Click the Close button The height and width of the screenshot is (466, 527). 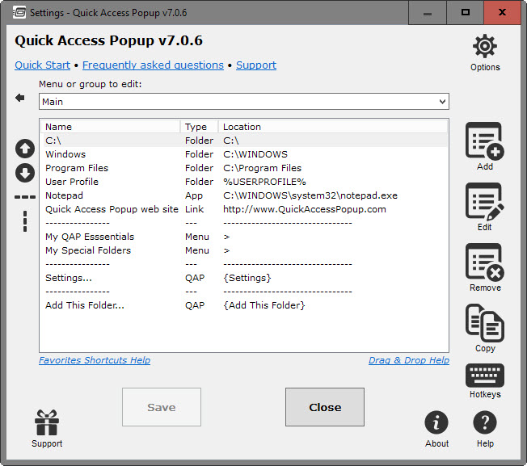coord(325,407)
